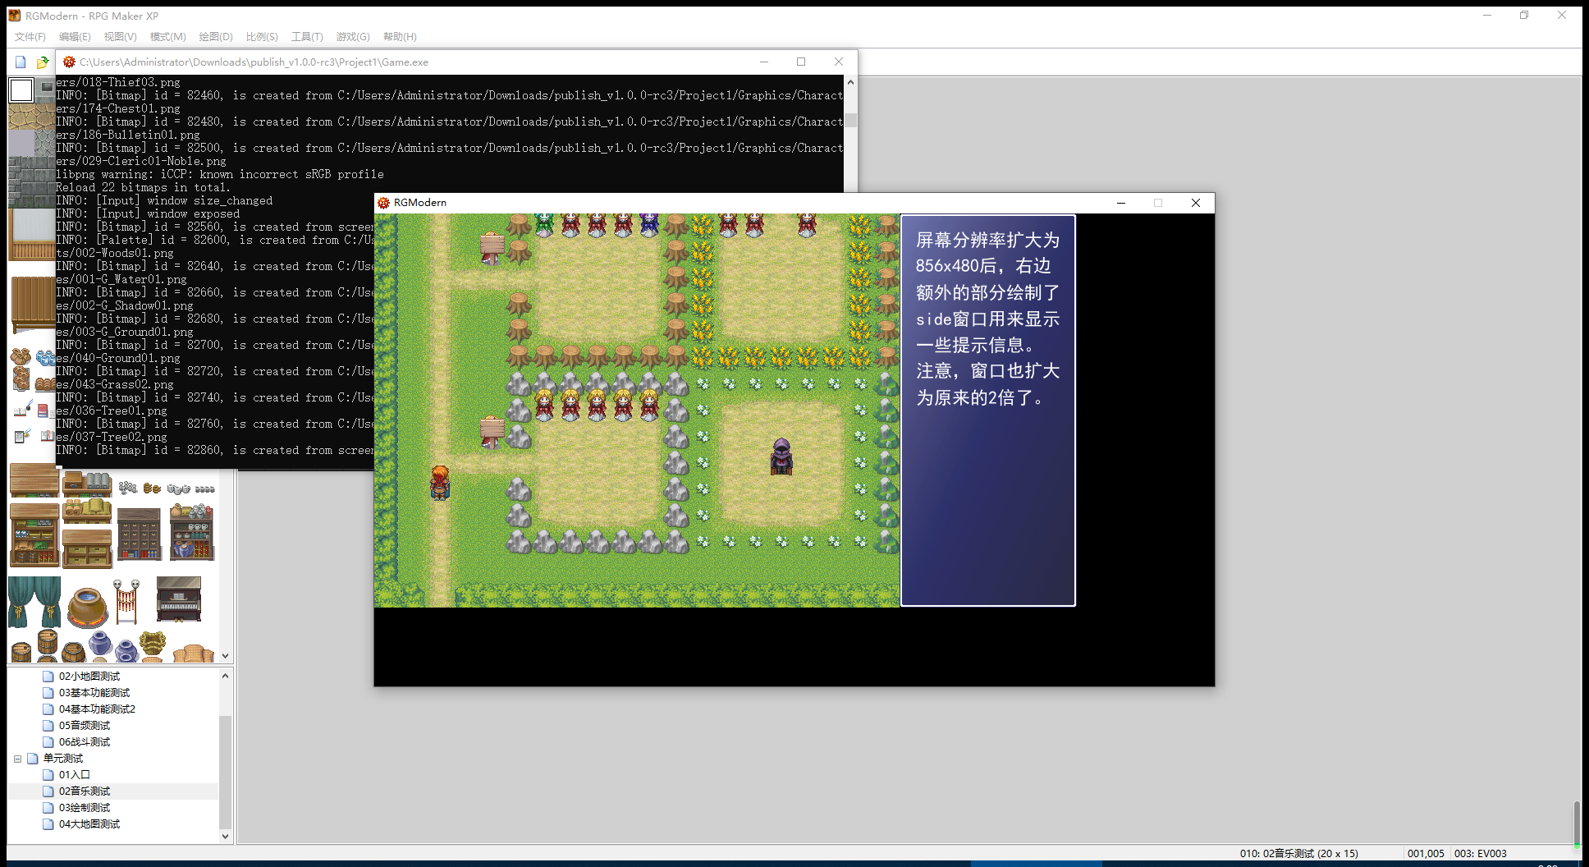Click the red-haired hero sprite in game
The width and height of the screenshot is (1589, 867).
point(441,482)
